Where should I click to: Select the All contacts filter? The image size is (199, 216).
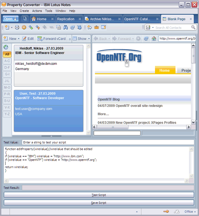click(7, 54)
